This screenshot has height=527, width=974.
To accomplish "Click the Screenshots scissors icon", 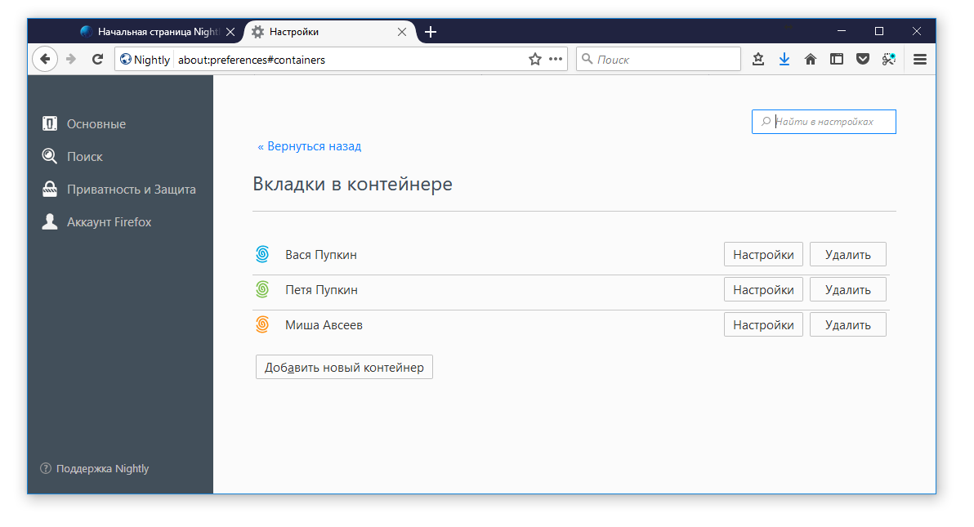I will 889,59.
